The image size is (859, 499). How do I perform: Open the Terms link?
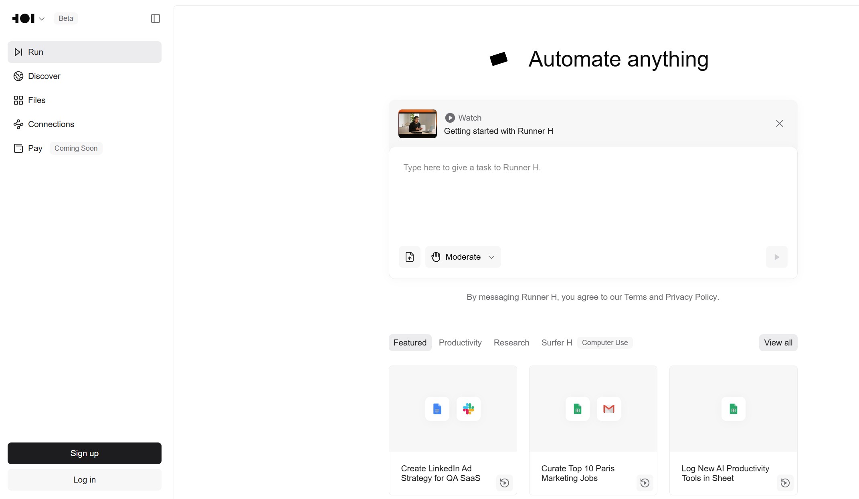click(x=635, y=297)
